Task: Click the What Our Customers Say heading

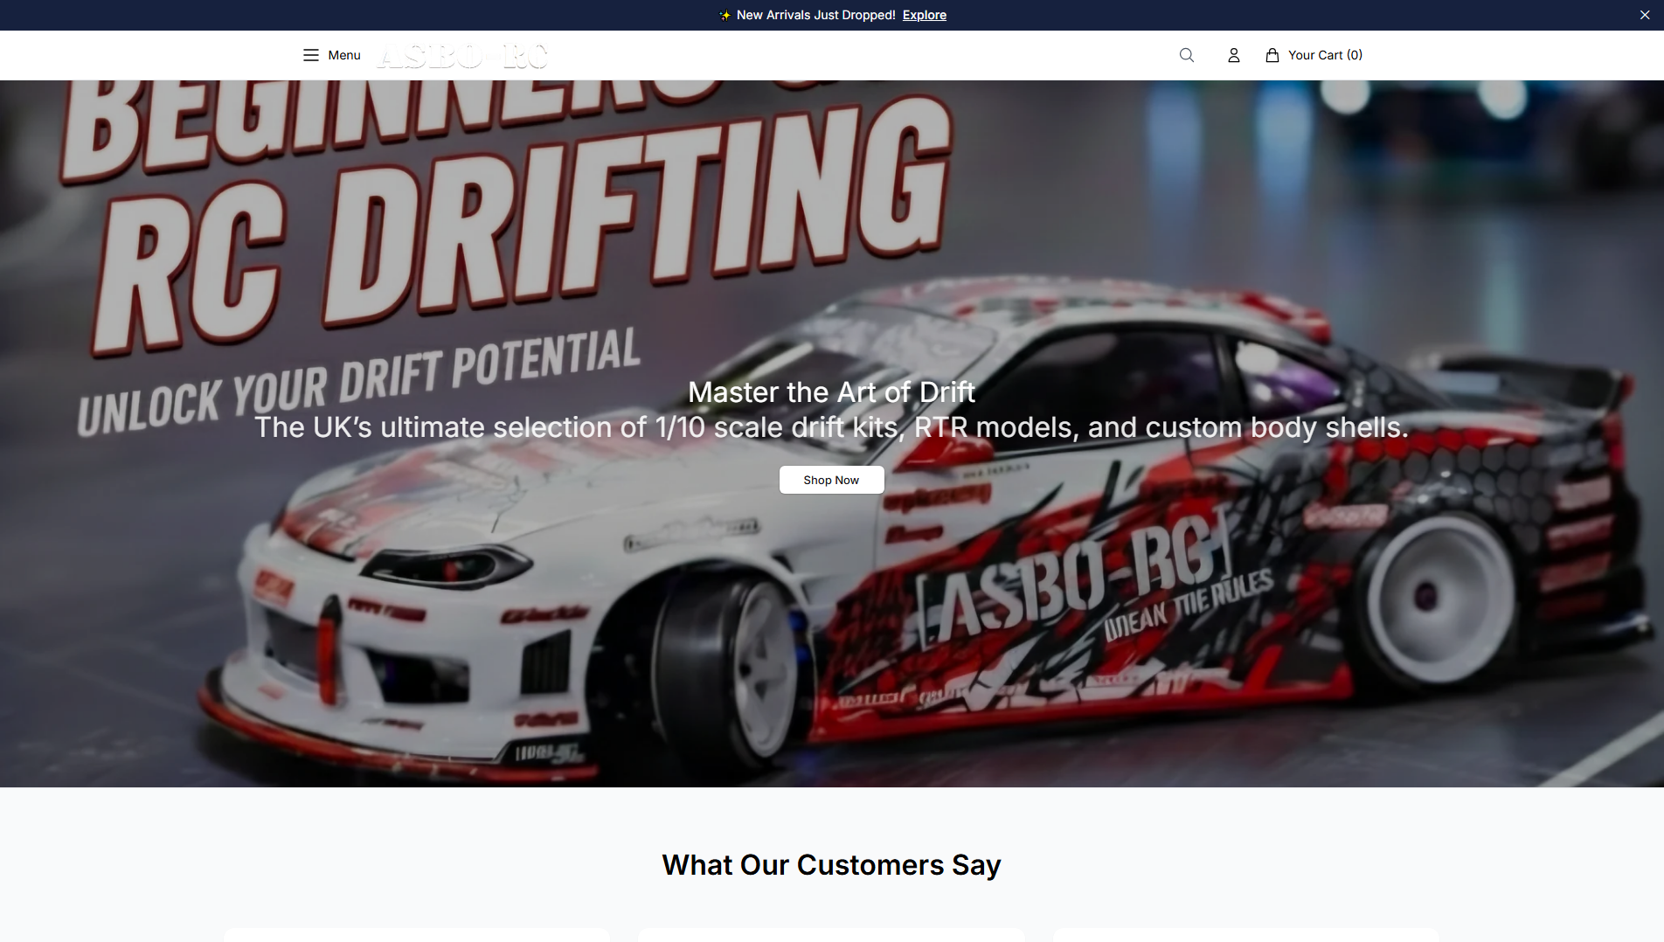Action: (831, 864)
